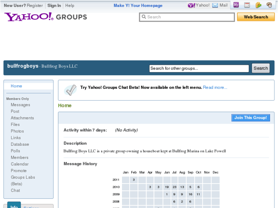Screen dimensions: 278x208
Task: Open February 2011 message count 3
Action: [x=134, y=180]
